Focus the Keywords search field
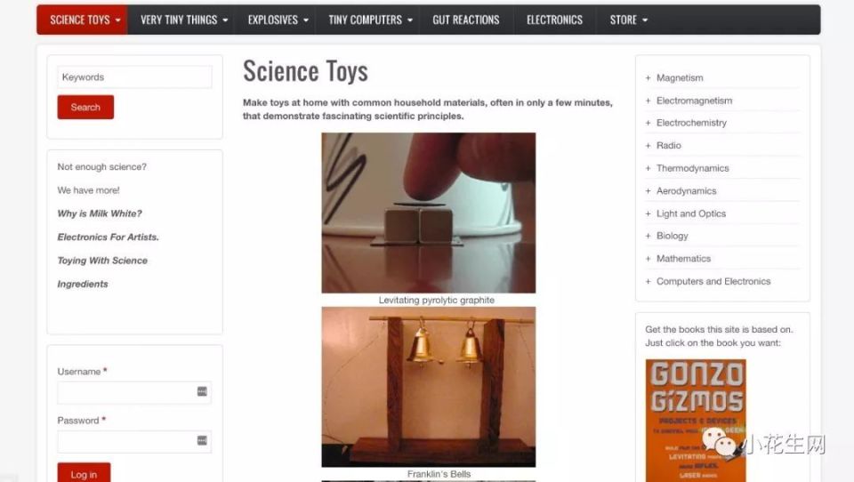 point(134,77)
